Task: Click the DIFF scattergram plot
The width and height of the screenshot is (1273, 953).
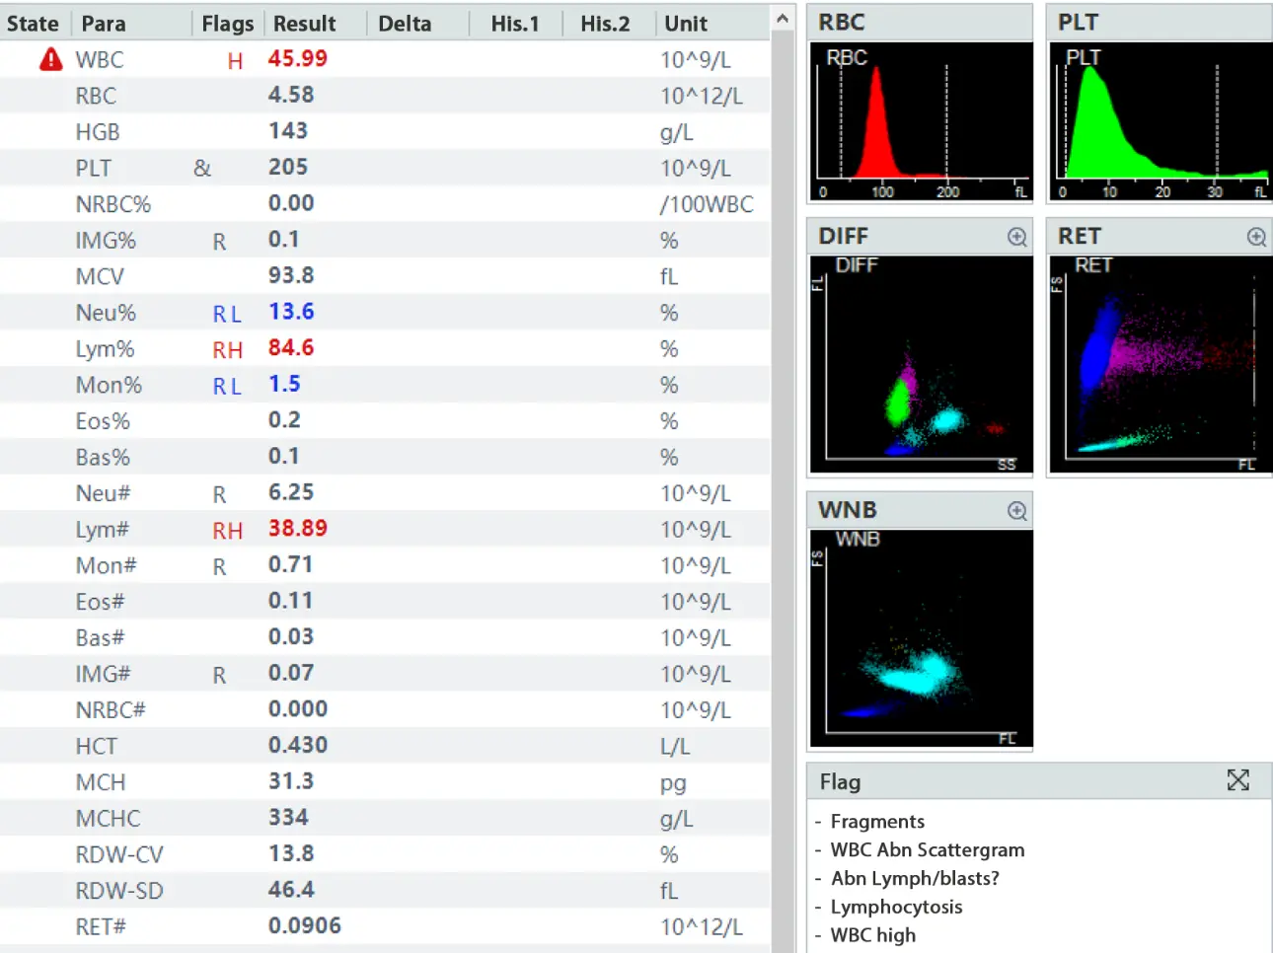Action: click(x=920, y=364)
